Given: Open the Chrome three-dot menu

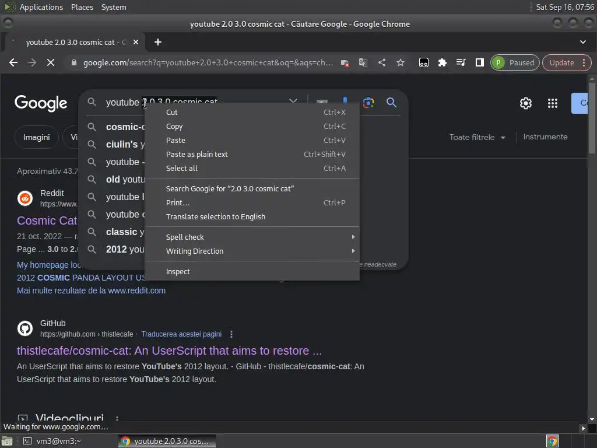Looking at the screenshot, I should (x=584, y=63).
